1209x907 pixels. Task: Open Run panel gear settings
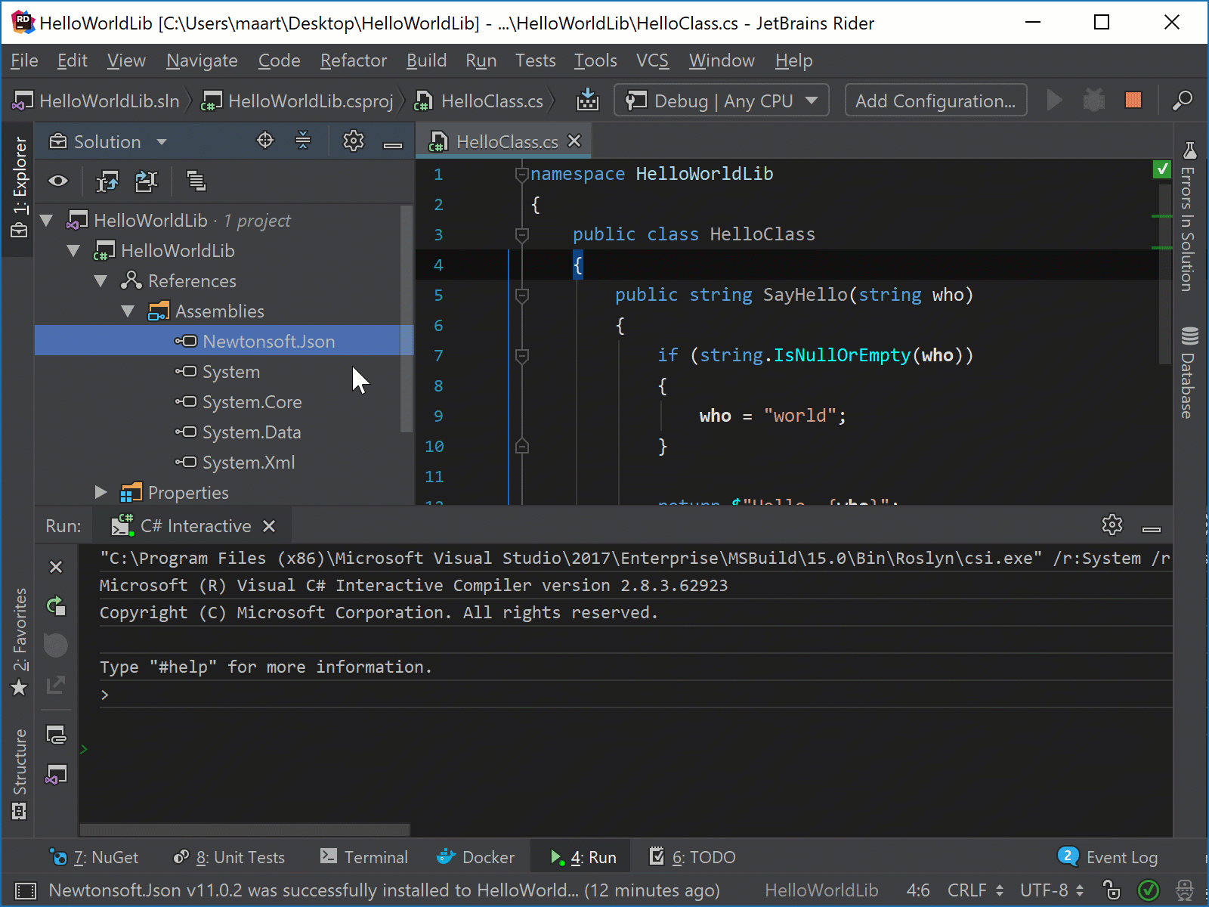point(1112,525)
